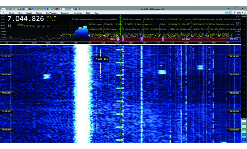This screenshot has width=247, height=149.
Task: Open the Memories tab
Action: [x=77, y=13]
